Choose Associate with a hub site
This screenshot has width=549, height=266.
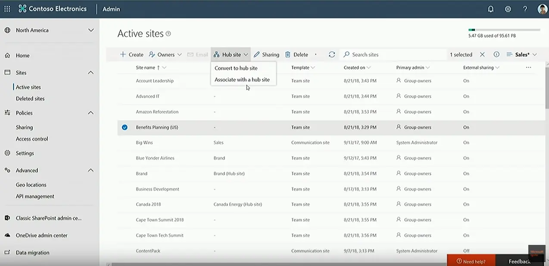click(x=242, y=80)
